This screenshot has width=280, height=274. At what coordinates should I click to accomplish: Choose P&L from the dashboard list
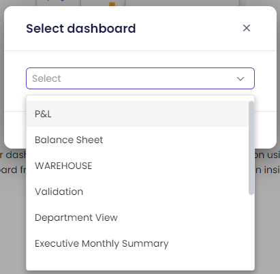(138, 114)
